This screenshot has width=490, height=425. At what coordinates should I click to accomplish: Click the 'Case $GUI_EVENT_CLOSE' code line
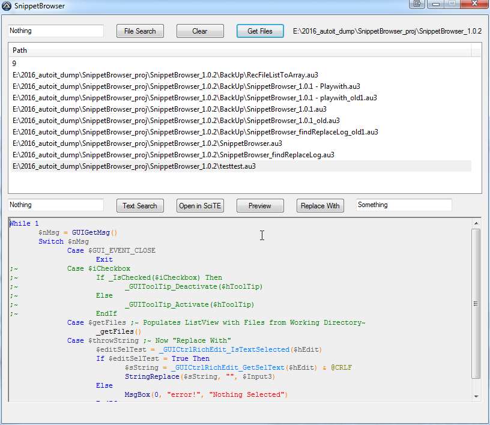111,251
